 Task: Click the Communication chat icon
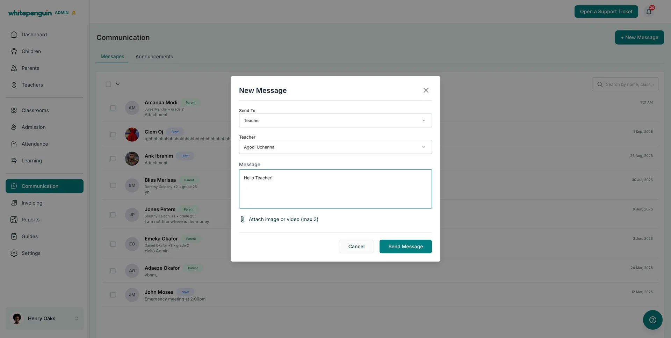pyautogui.click(x=14, y=186)
